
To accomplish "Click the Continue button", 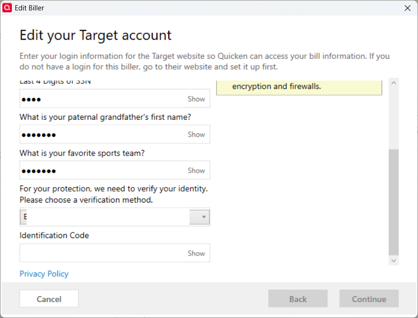I will [369, 299].
